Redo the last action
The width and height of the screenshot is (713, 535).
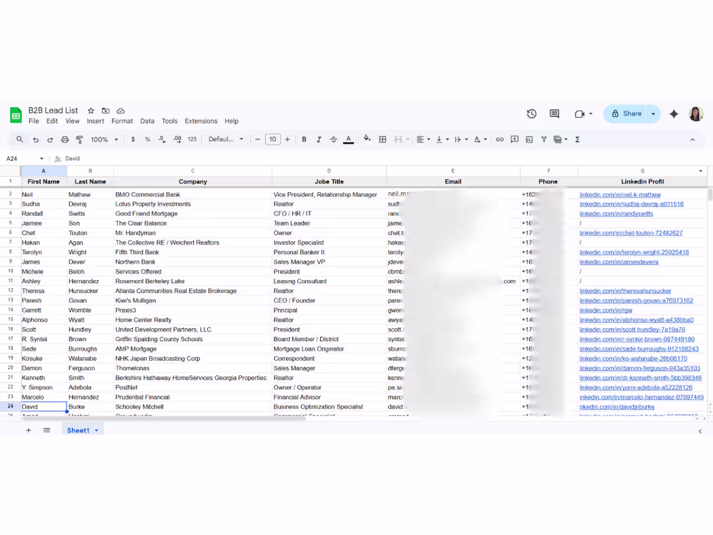click(50, 139)
